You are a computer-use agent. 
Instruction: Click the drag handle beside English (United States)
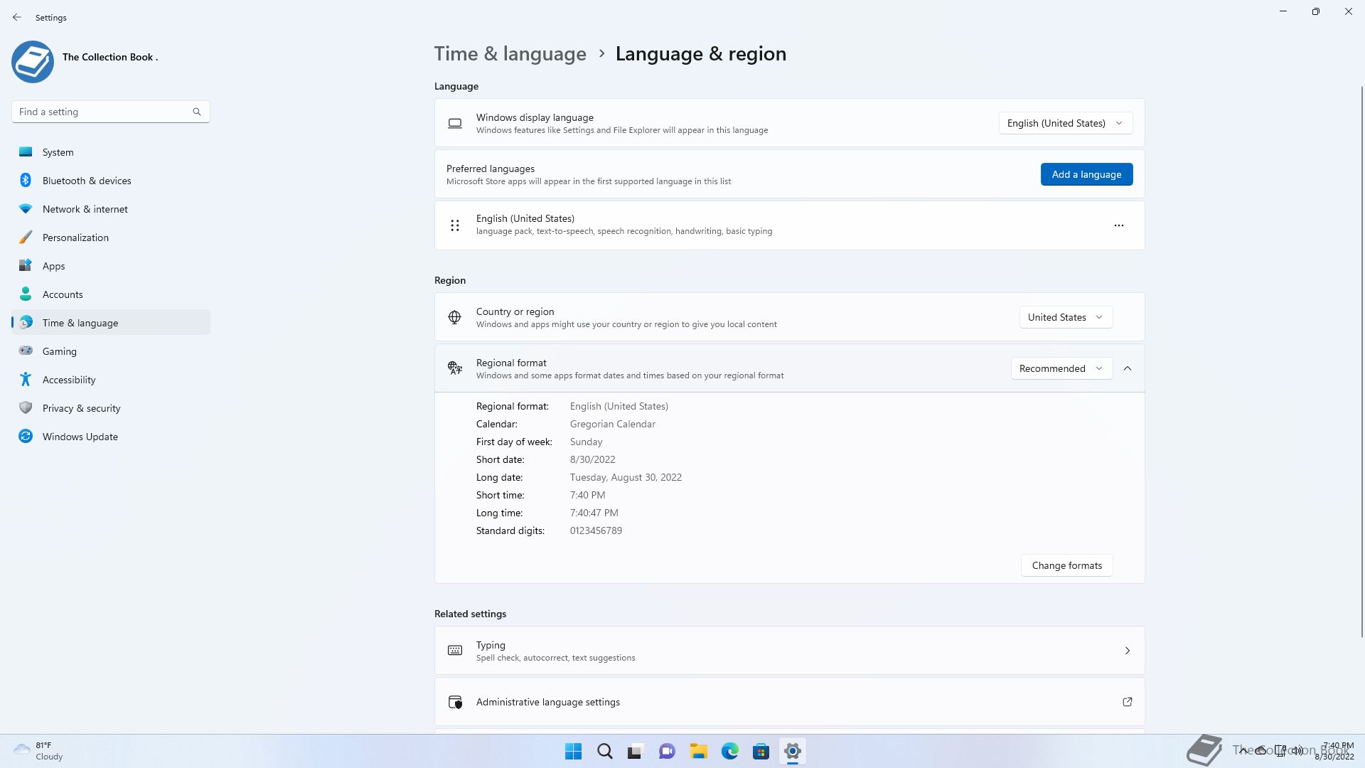coord(455,225)
